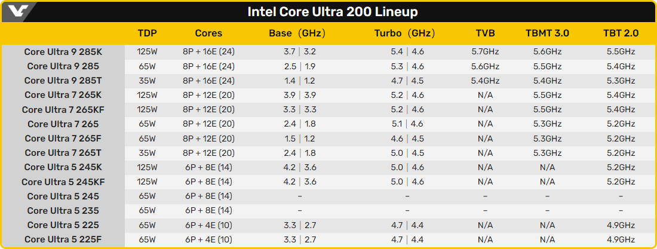The height and width of the screenshot is (249, 657).
Task: Select the Core Ultra 9 285K row label
Action: click(x=63, y=52)
